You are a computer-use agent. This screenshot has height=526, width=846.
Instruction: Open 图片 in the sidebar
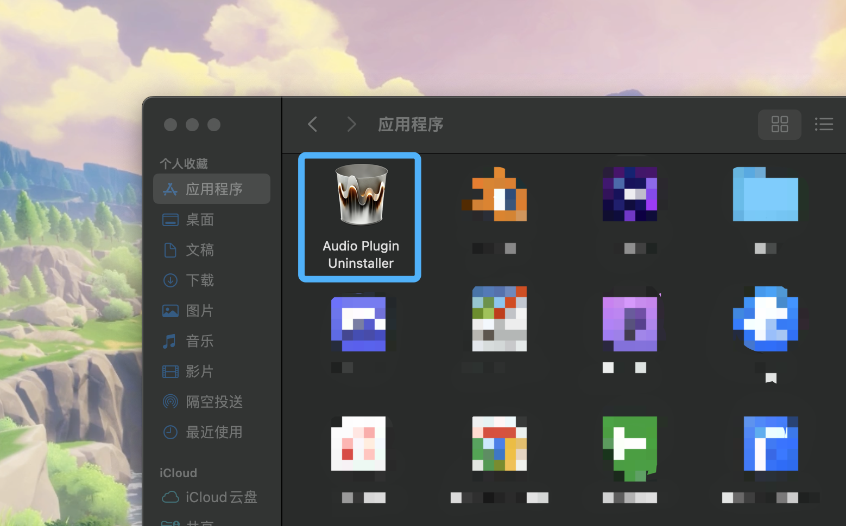pyautogui.click(x=212, y=311)
